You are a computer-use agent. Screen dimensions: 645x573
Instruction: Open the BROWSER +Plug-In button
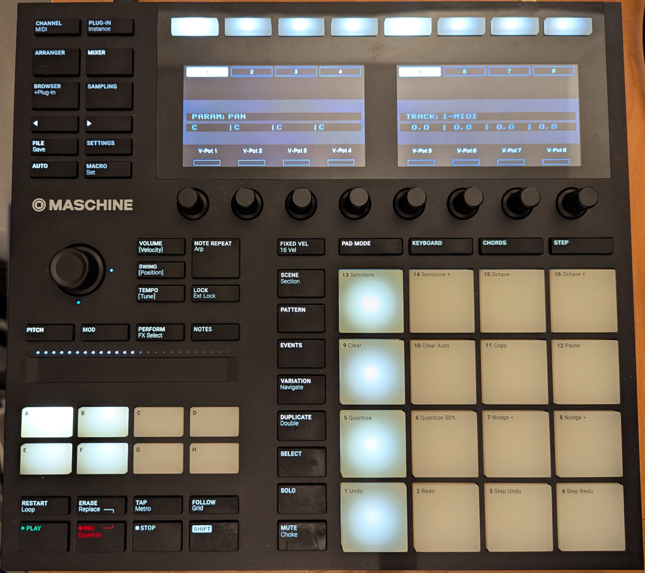(56, 96)
